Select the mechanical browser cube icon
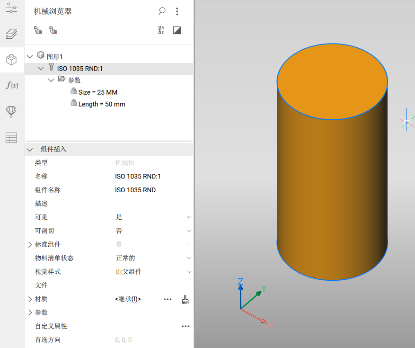 (x=11, y=60)
